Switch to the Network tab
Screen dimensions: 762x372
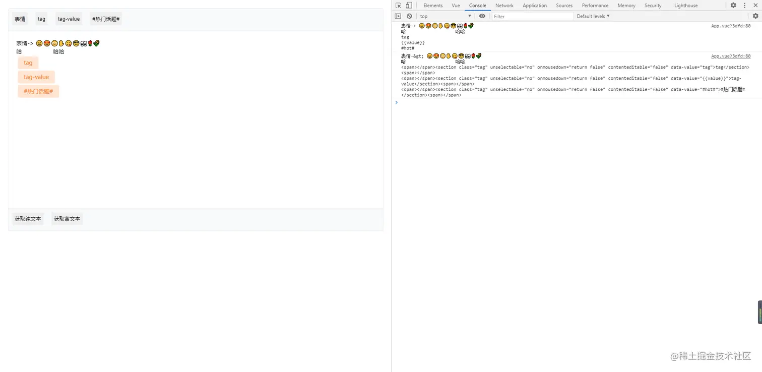point(504,5)
